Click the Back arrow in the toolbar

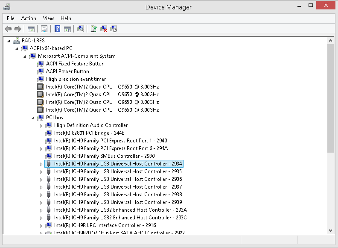click(x=8, y=29)
